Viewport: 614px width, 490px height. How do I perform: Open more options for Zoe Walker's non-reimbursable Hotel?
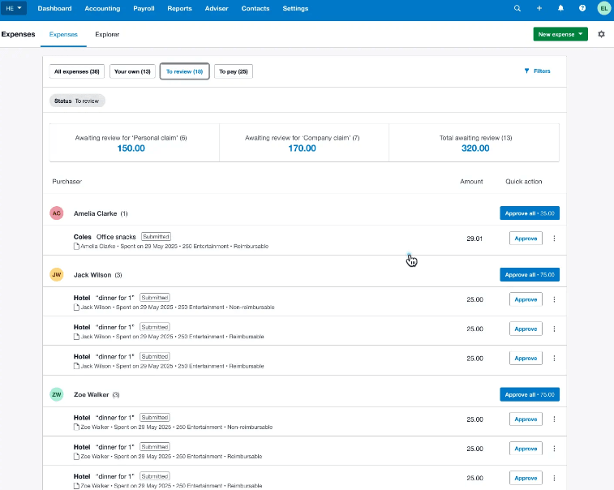[554, 419]
